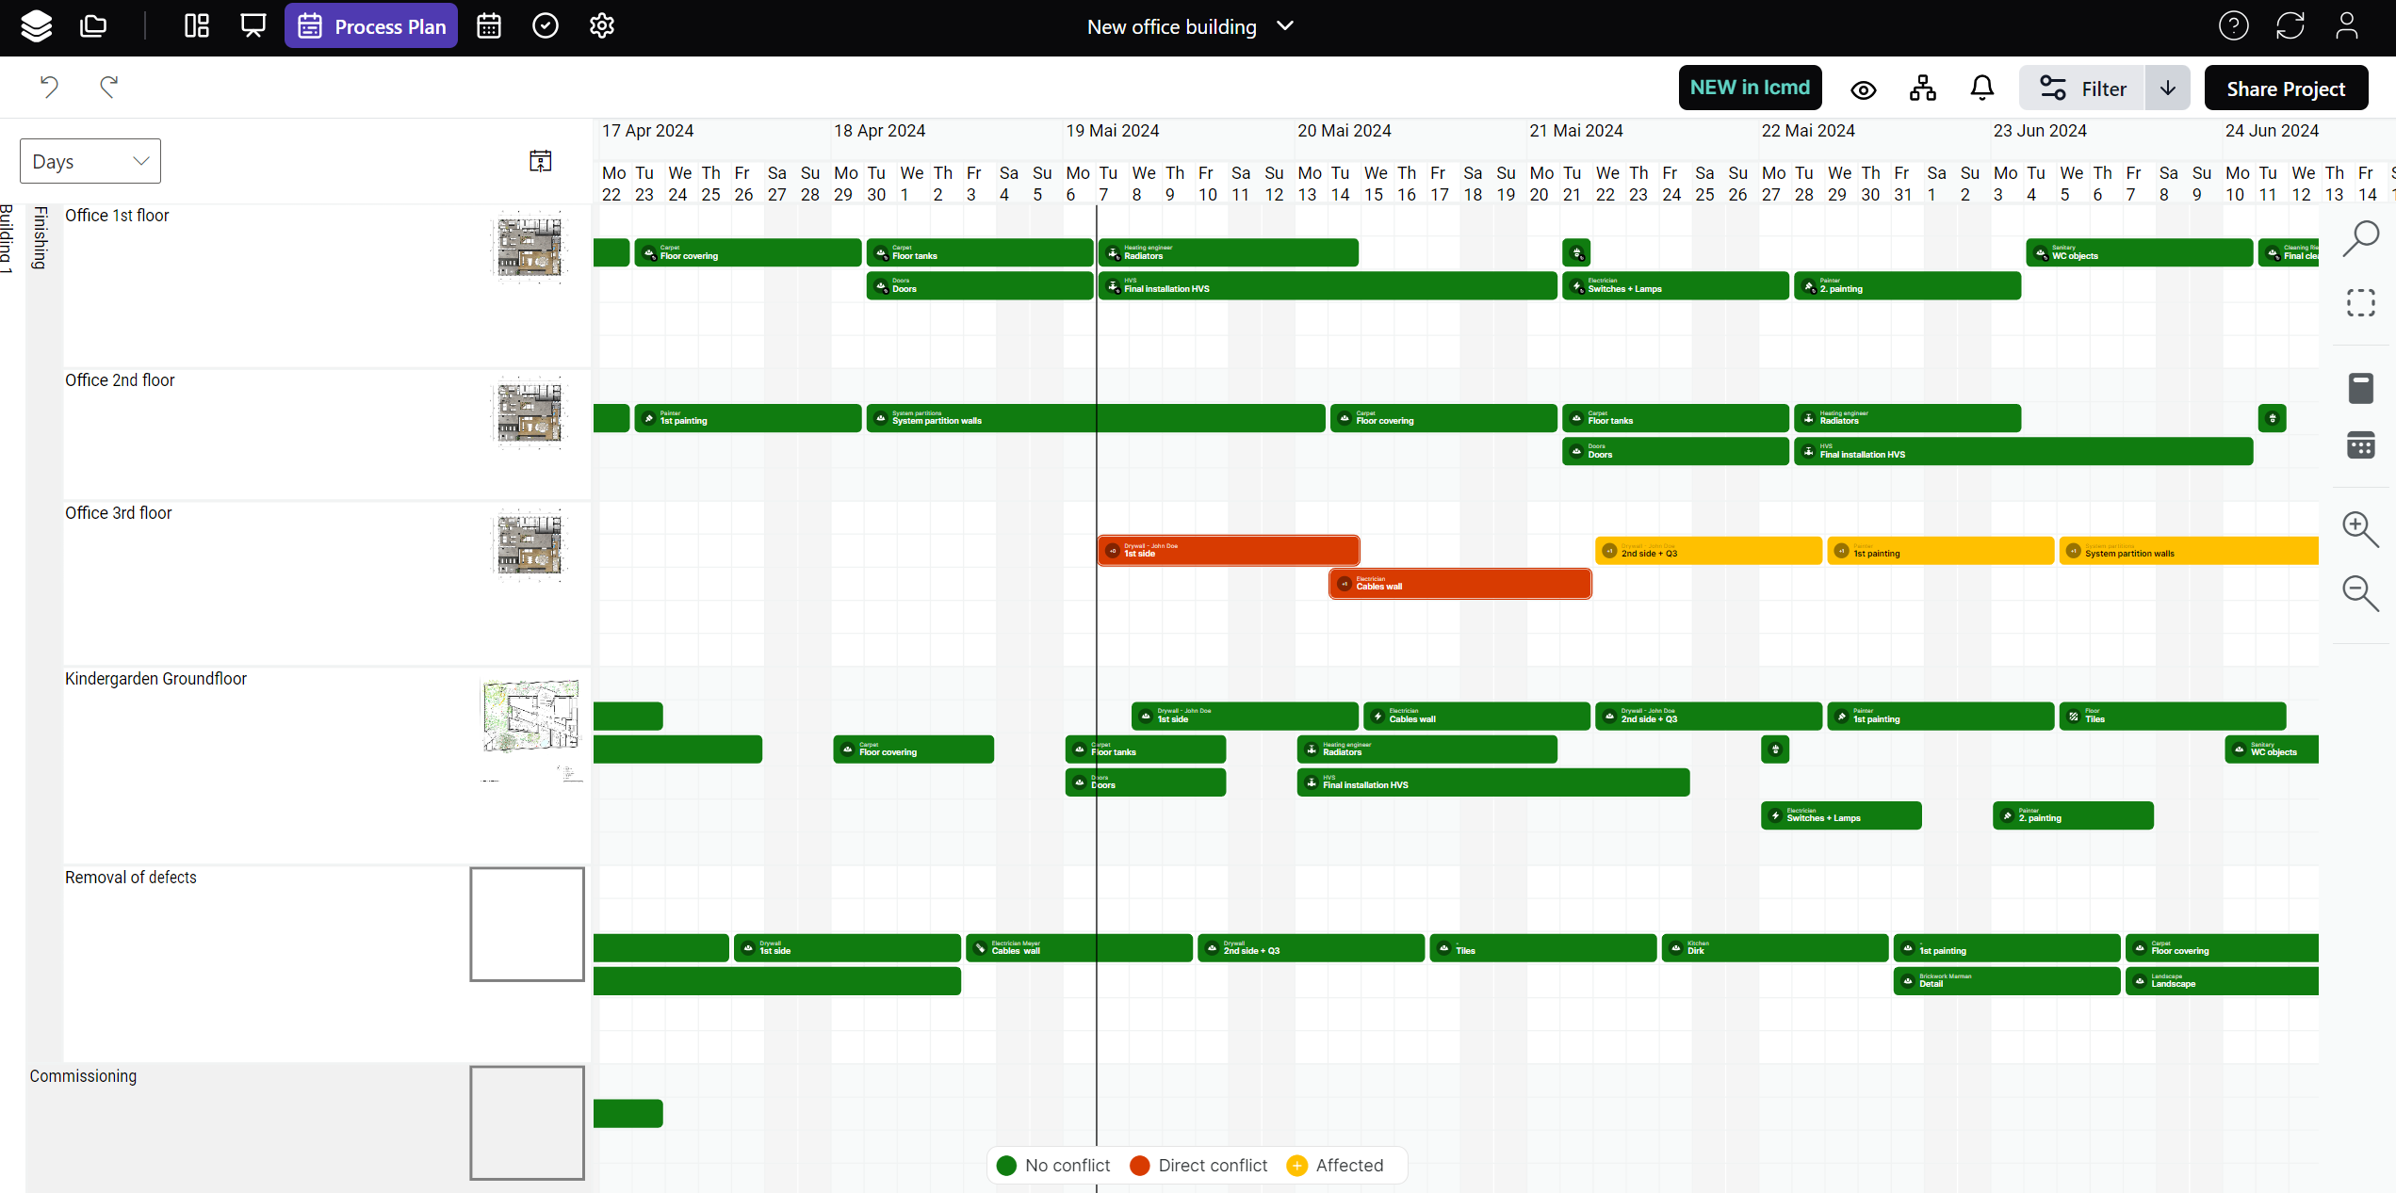Toggle the Direct conflict legend filter
This screenshot has height=1193, width=2396.
1198,1166
